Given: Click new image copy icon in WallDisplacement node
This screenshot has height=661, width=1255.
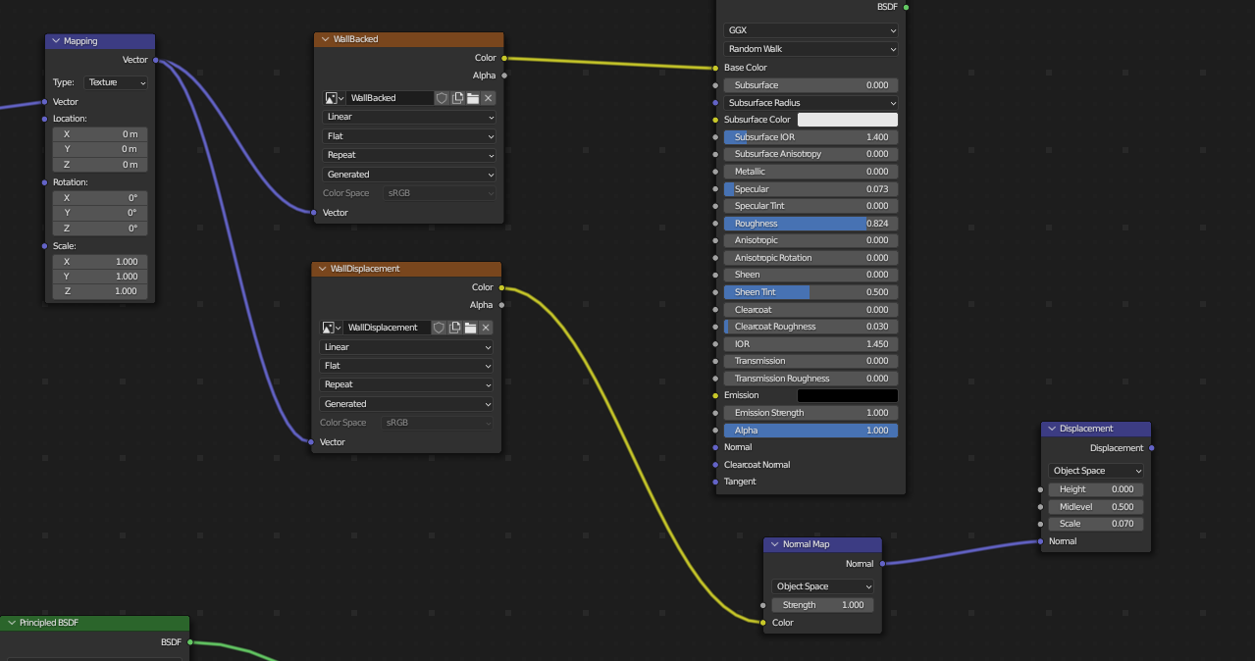Looking at the screenshot, I should (x=455, y=328).
